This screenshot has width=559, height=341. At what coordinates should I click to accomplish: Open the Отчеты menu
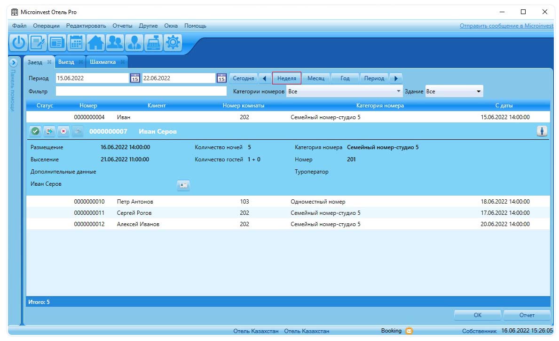[122, 26]
